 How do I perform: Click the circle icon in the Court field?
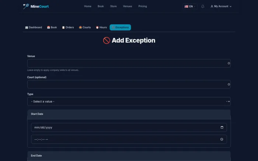(x=229, y=84)
